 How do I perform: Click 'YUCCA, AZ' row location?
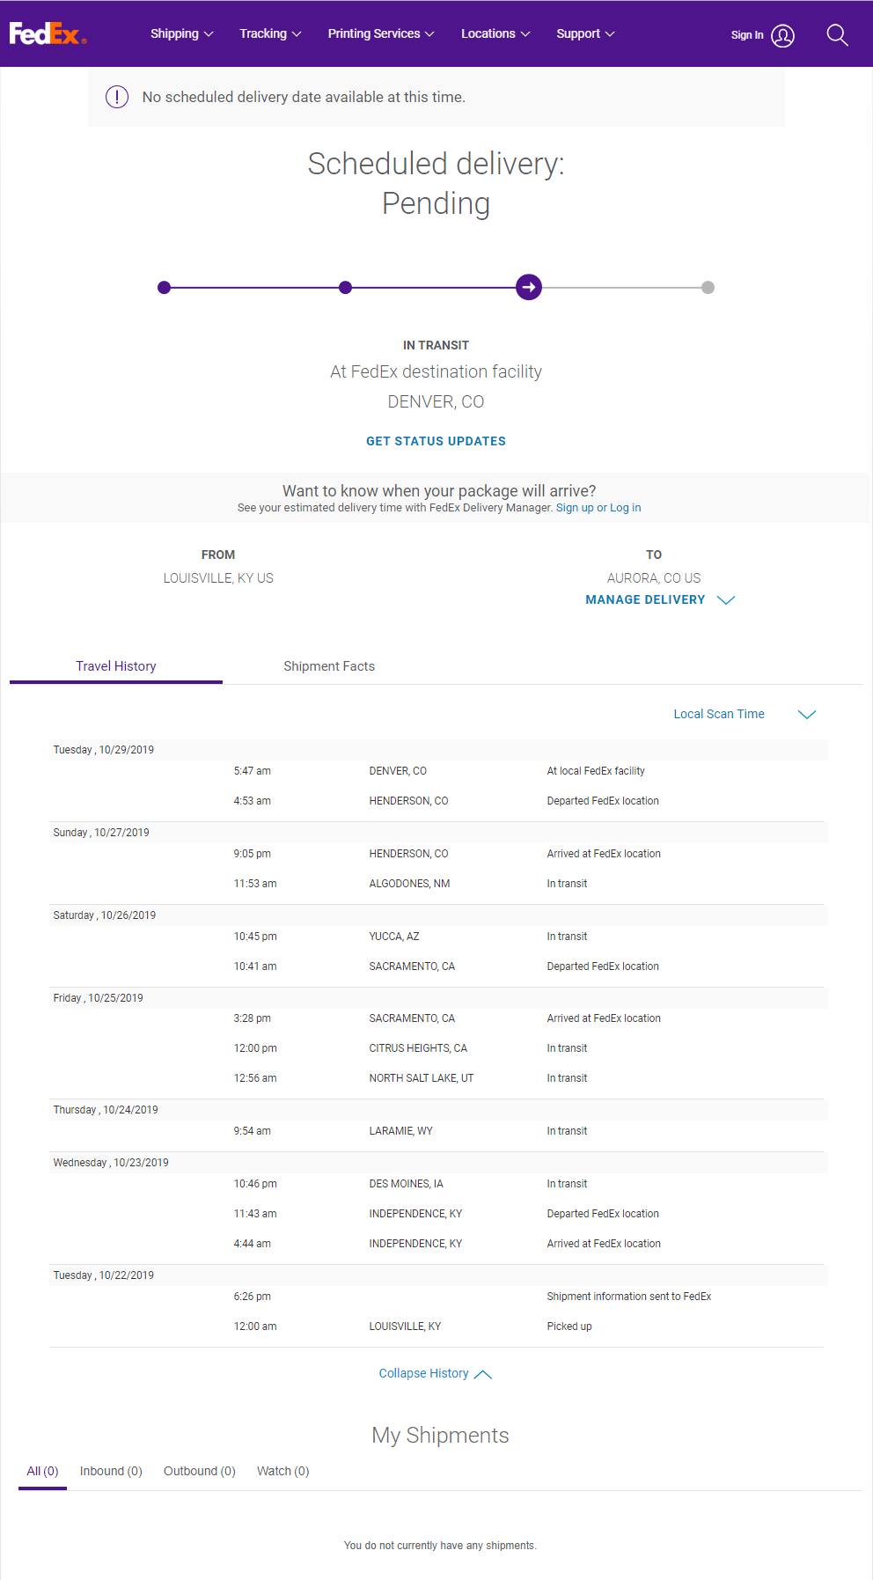[394, 937]
